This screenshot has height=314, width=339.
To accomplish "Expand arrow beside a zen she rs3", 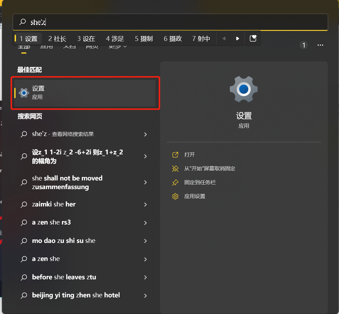I will [x=145, y=223].
